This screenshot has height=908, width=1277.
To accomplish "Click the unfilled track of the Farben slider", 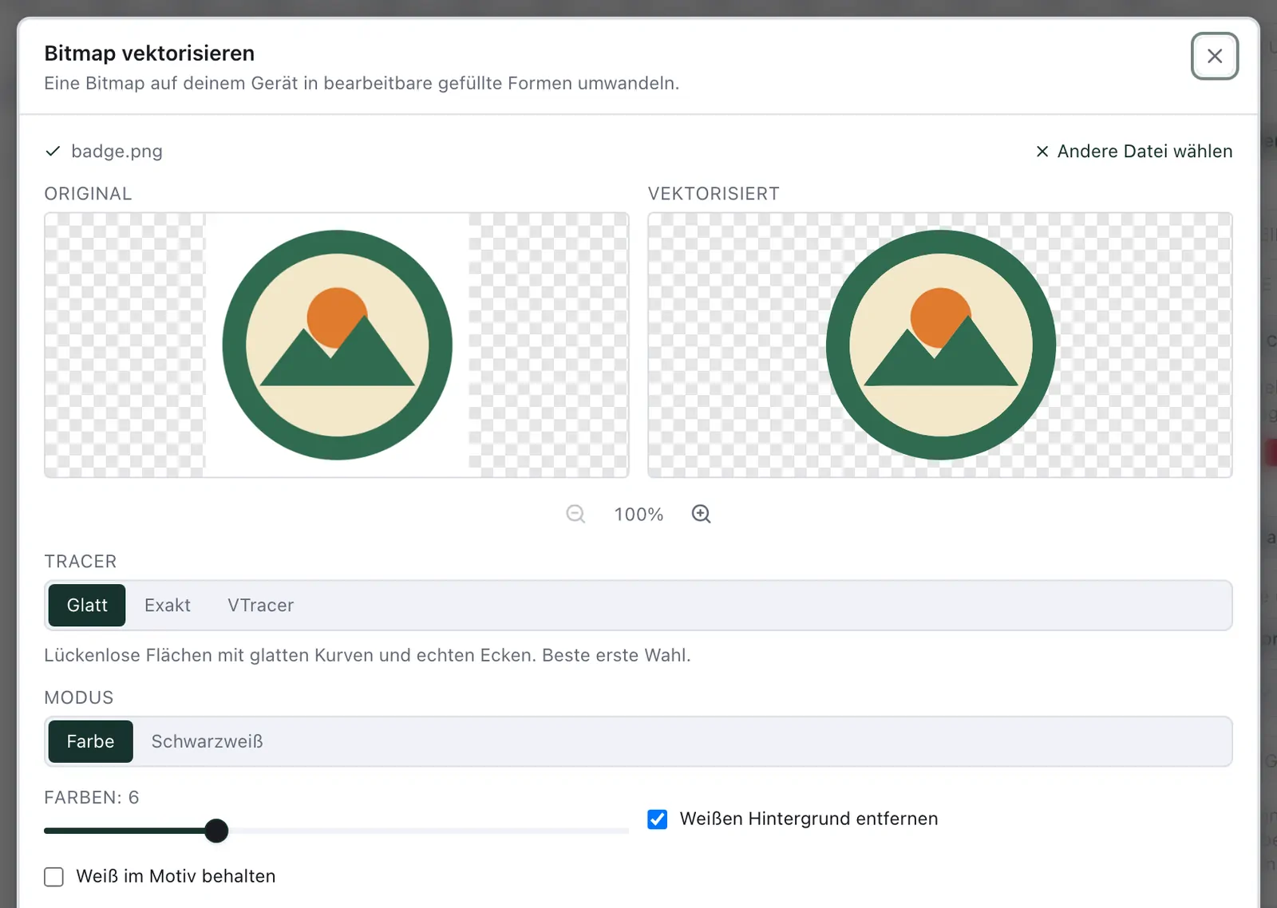I will tap(429, 831).
